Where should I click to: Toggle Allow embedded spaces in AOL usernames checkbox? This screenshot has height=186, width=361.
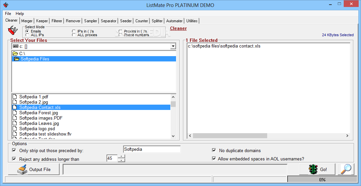point(214,159)
